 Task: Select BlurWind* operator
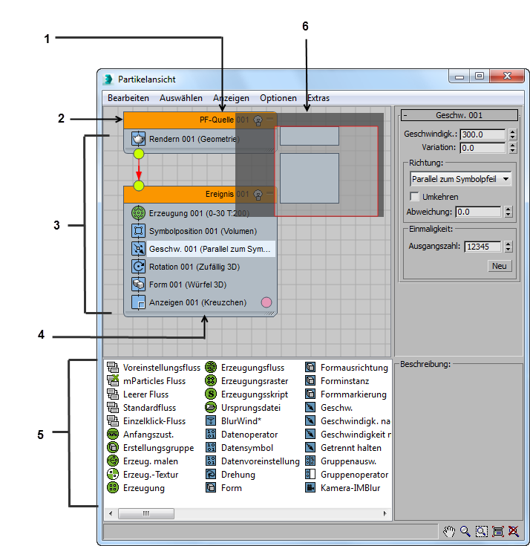click(x=233, y=421)
